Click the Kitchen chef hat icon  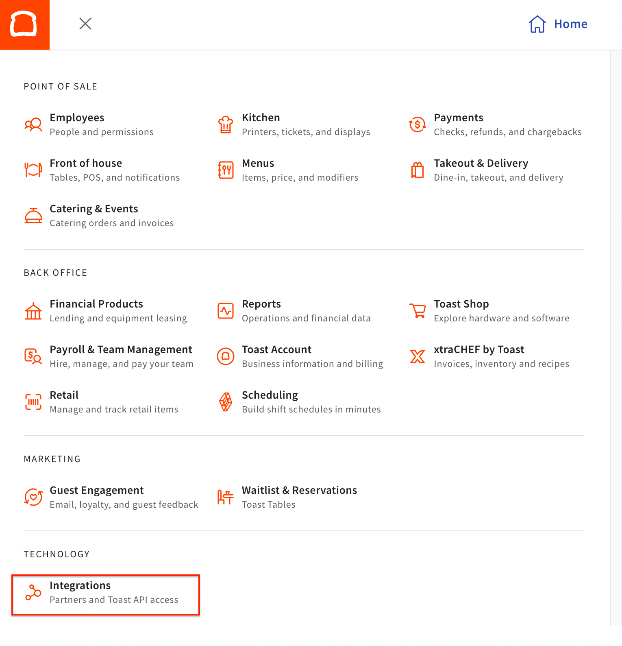click(226, 124)
